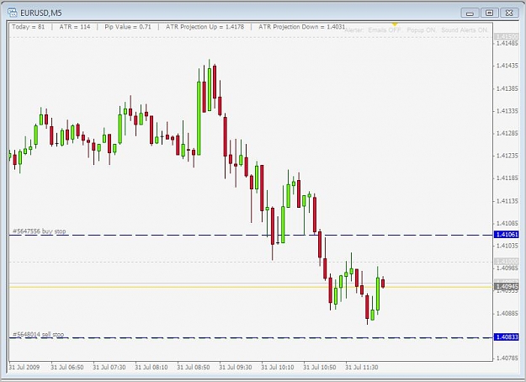Click the 1.41335 price scale label
Screen dimensions: 526x382
coord(507,111)
